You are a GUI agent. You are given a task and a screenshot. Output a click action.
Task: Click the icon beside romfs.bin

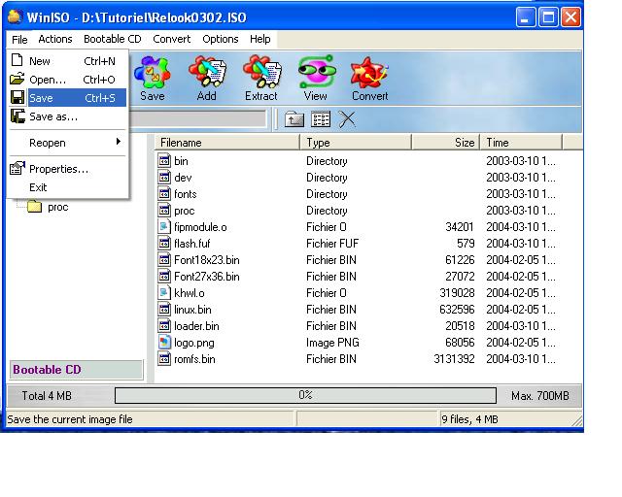[x=164, y=359]
